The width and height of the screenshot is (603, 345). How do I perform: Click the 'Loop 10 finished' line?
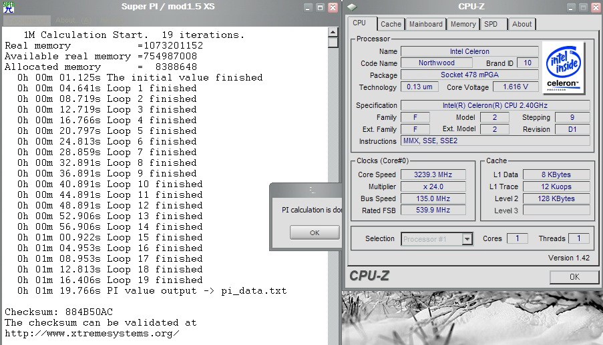110,184
